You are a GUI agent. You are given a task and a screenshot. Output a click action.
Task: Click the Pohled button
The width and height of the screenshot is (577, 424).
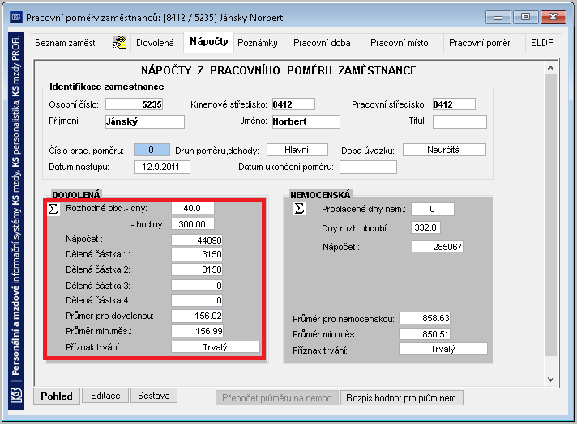point(56,396)
